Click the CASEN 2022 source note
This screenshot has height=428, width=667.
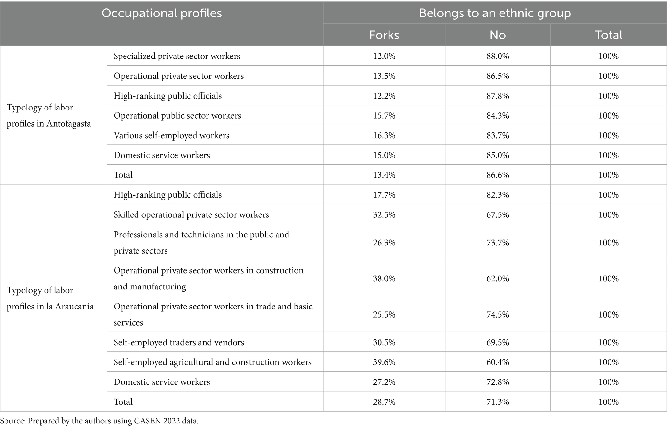(99, 421)
